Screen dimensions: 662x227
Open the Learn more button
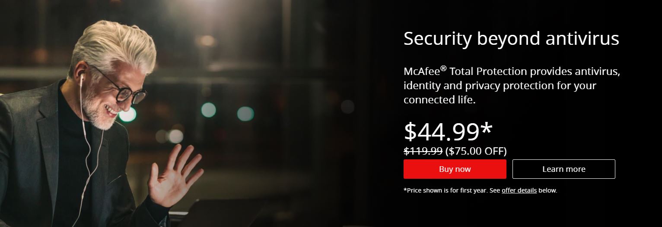(x=563, y=169)
